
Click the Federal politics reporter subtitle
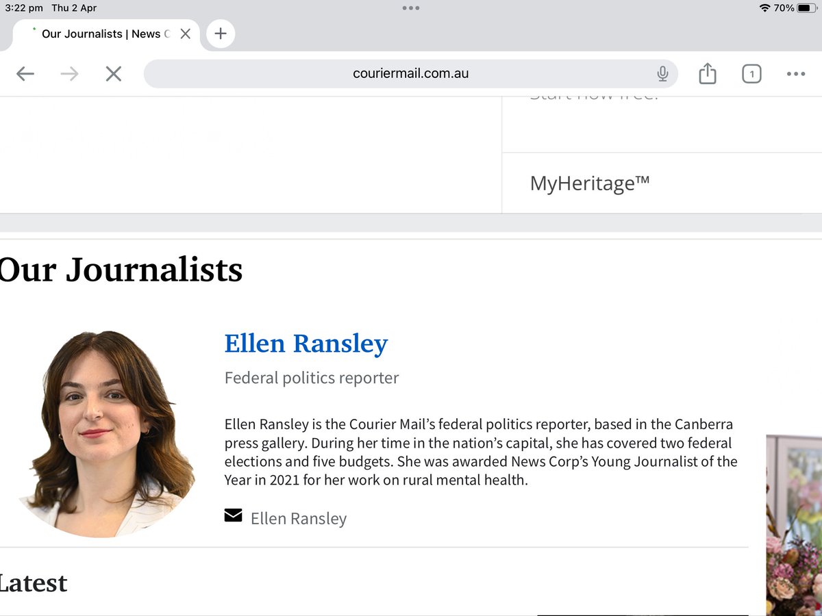pos(312,378)
